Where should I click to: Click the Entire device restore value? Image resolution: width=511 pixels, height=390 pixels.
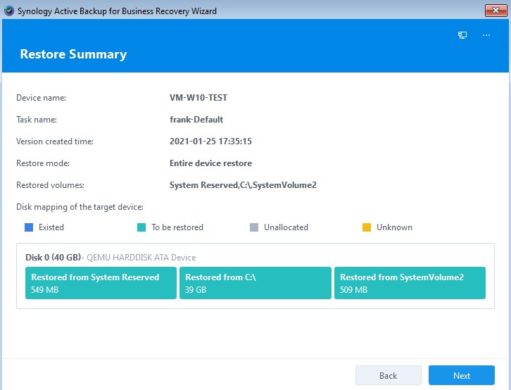(x=210, y=163)
